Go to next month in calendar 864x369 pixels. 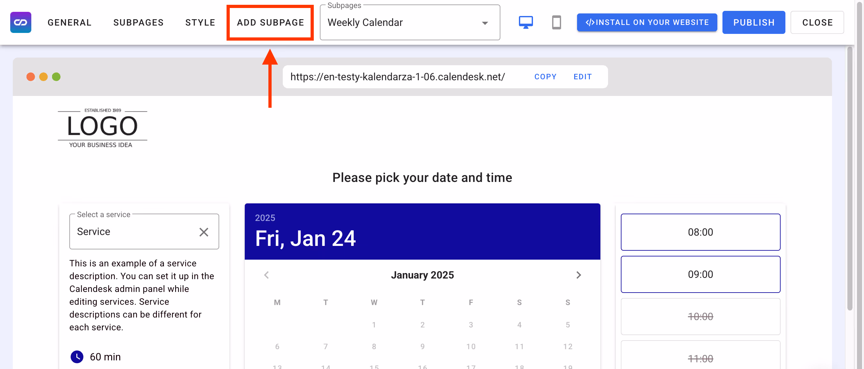[578, 275]
